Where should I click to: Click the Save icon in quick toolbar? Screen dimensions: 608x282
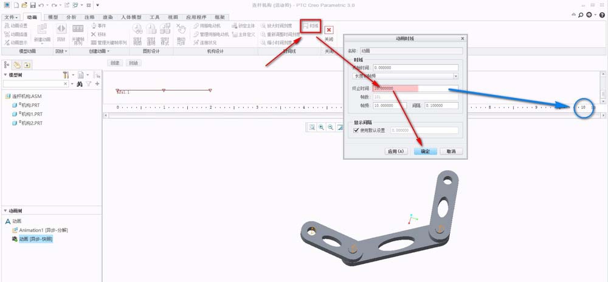[x=33, y=5]
